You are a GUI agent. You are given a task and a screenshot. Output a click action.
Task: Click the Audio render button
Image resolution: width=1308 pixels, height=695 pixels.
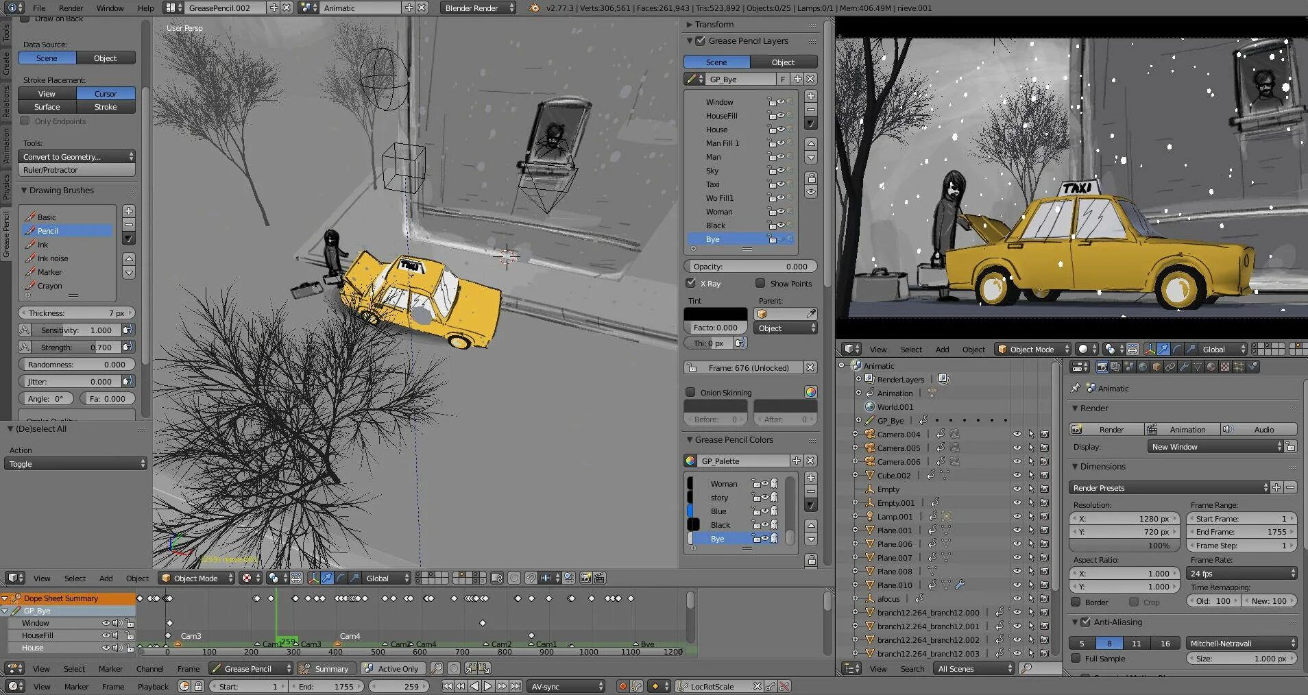coord(1259,429)
